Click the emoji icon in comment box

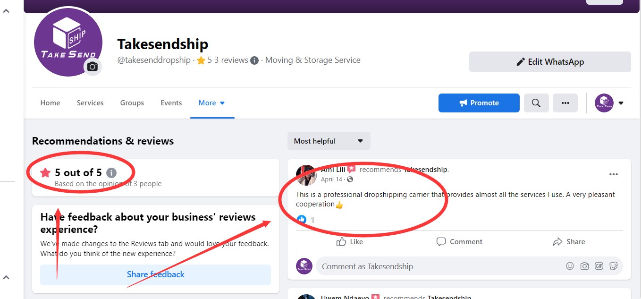pos(570,266)
